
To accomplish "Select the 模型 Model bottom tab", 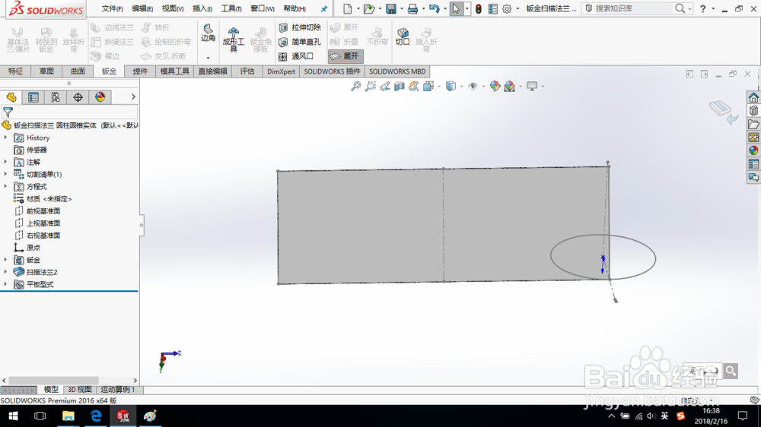I will [x=51, y=390].
